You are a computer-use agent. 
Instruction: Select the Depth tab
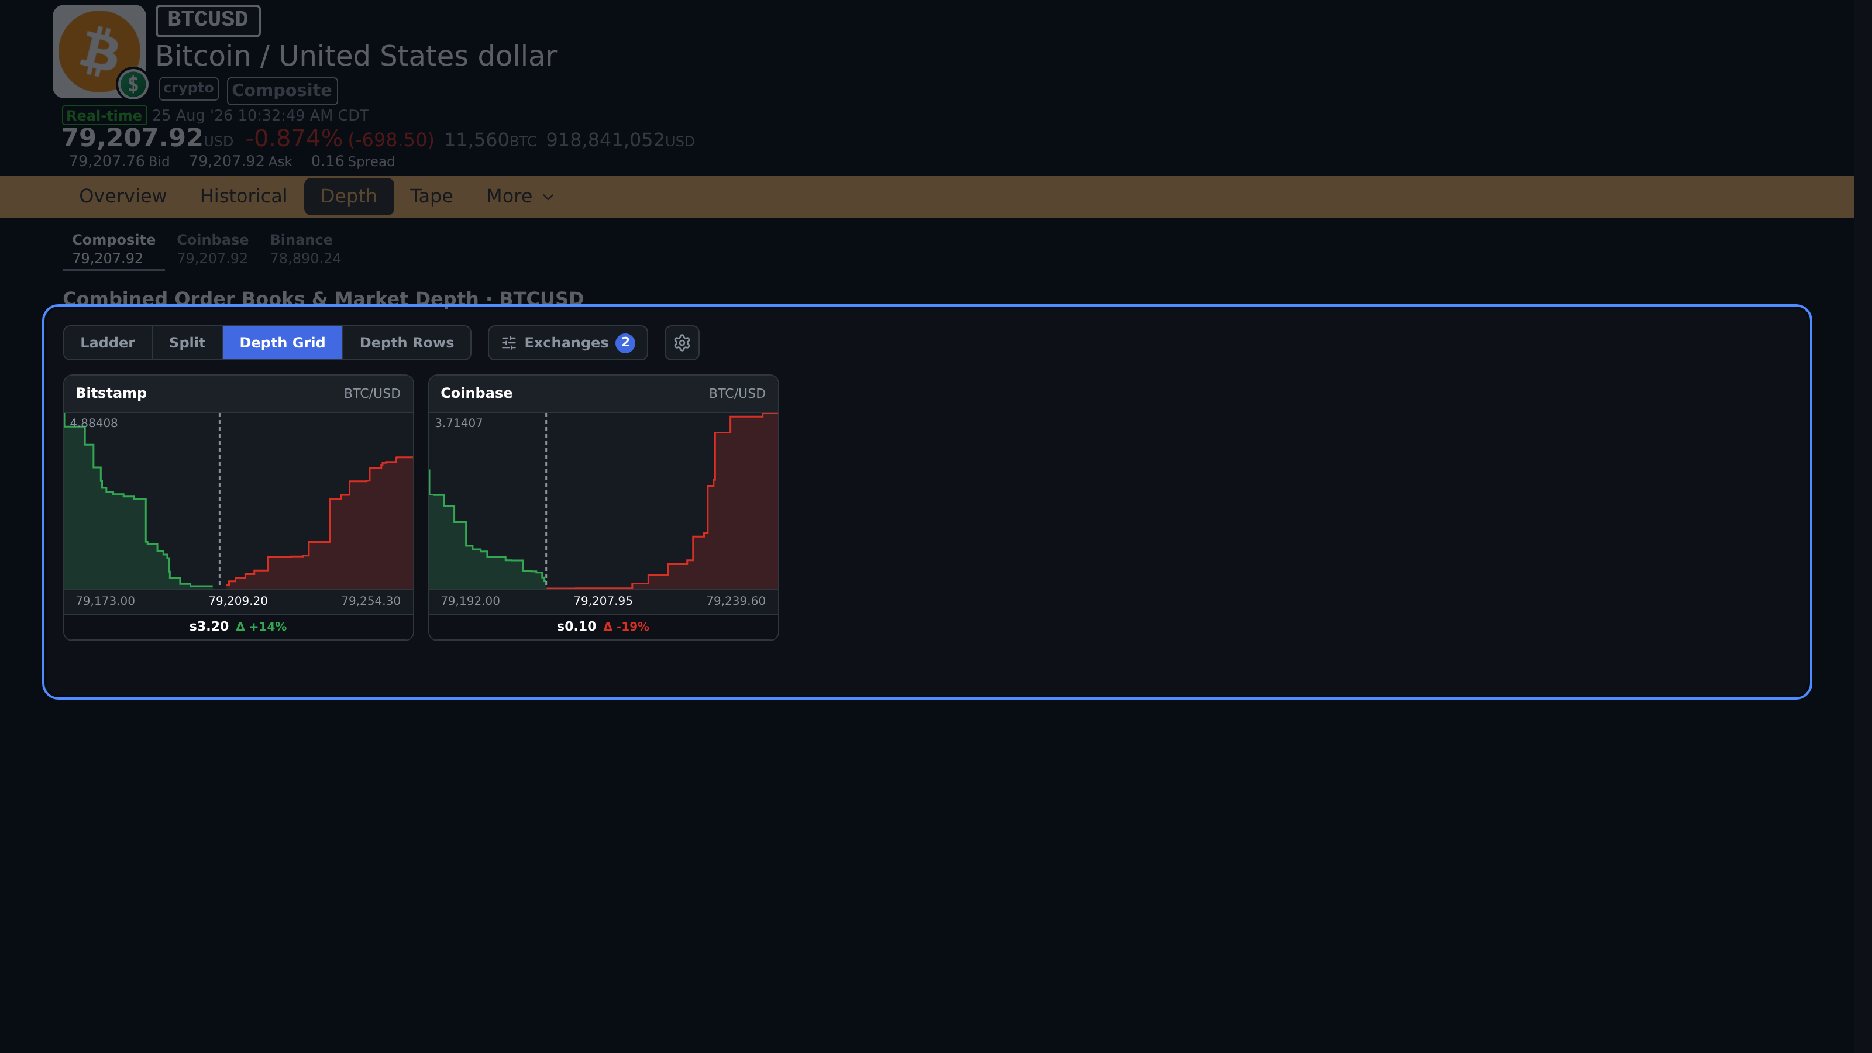click(349, 196)
